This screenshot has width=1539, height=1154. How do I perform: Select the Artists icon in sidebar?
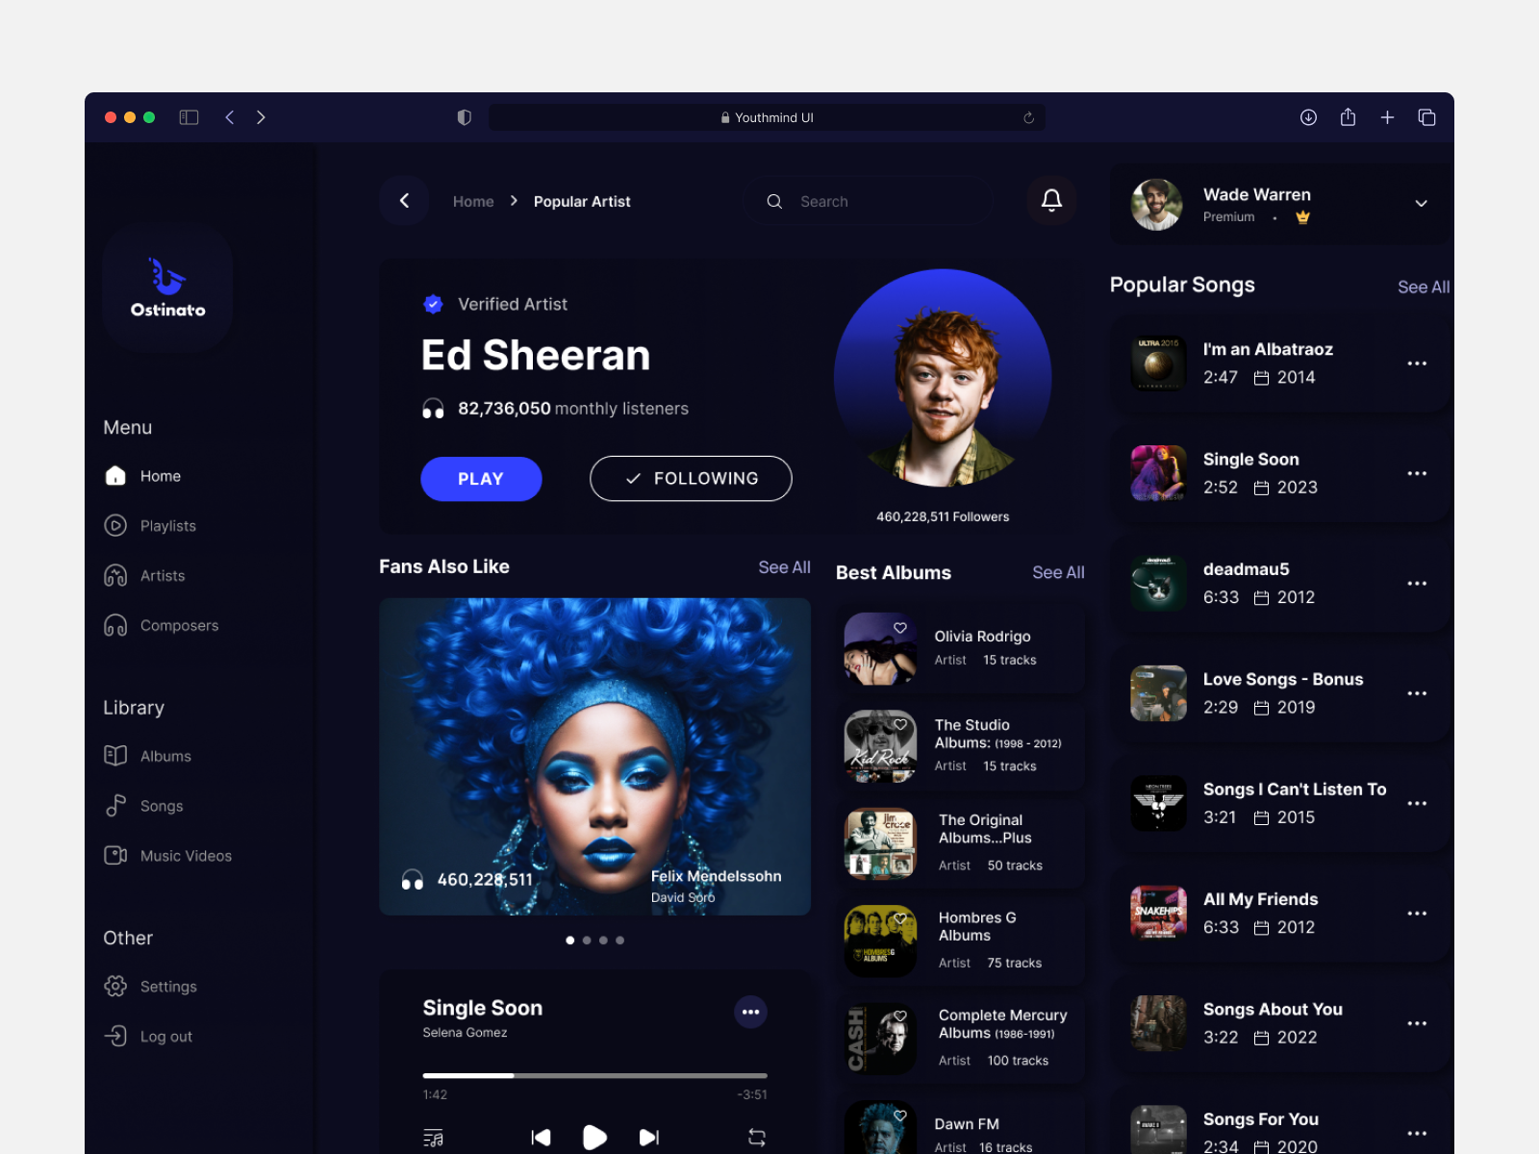coord(115,575)
